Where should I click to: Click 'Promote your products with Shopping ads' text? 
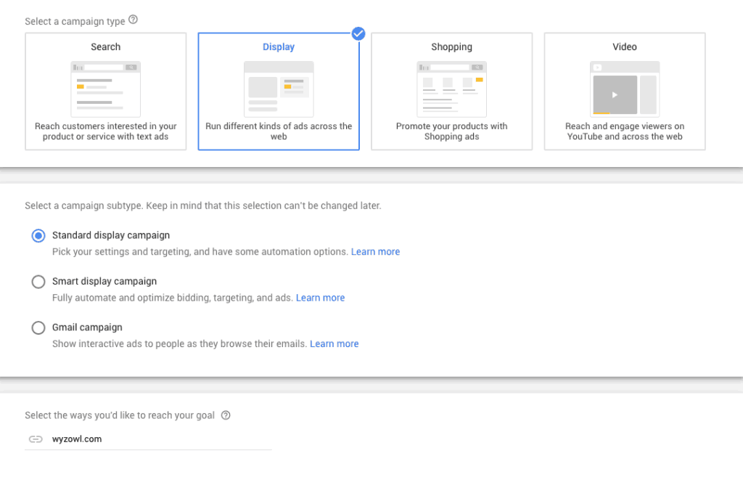click(x=451, y=131)
